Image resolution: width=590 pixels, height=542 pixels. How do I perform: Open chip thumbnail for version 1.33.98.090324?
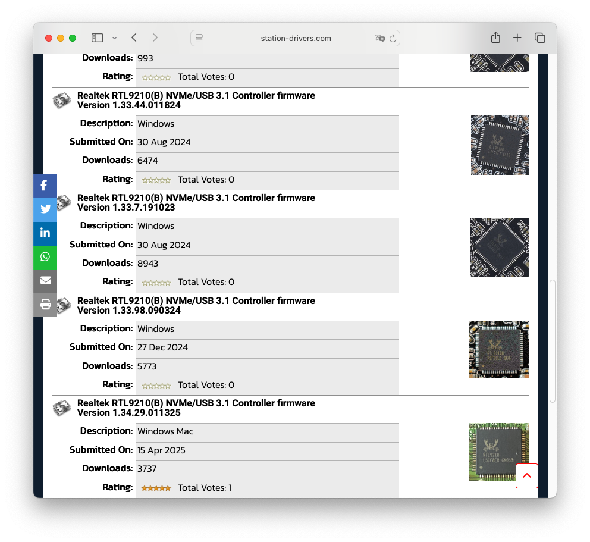(498, 349)
